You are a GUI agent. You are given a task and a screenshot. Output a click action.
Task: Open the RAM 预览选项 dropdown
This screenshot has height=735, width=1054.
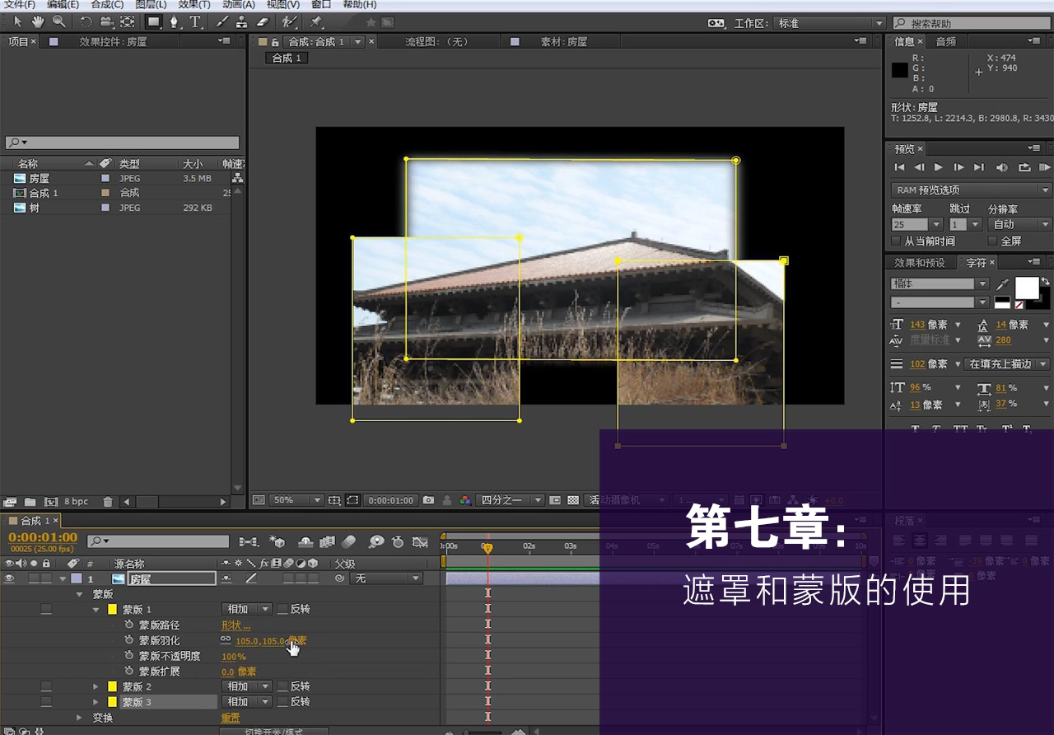pos(972,190)
